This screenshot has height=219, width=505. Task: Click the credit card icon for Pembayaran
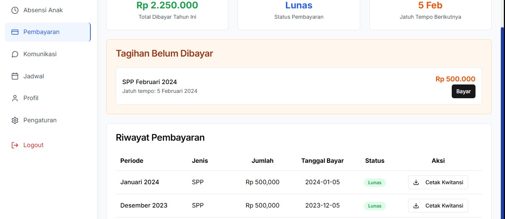pyautogui.click(x=15, y=32)
